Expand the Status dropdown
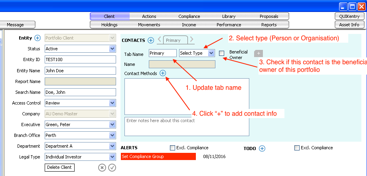Image resolution: width=367 pixels, height=176 pixels. click(x=112, y=49)
